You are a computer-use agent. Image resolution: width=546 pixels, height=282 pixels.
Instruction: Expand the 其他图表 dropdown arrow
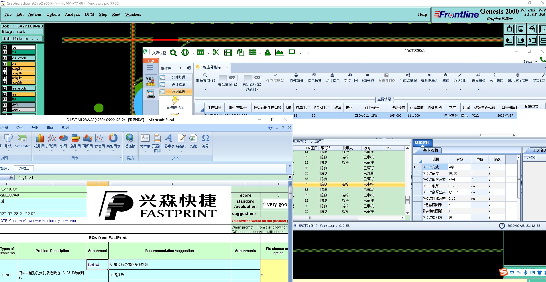(x=113, y=151)
